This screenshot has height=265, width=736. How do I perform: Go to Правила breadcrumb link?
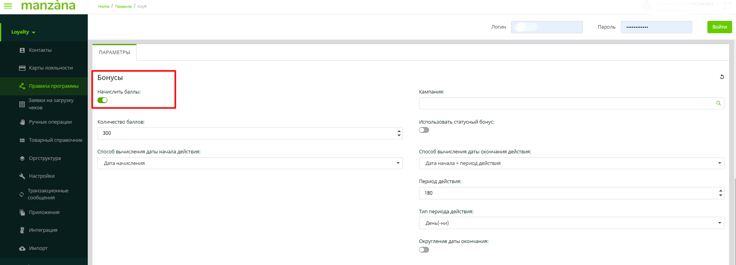point(123,7)
